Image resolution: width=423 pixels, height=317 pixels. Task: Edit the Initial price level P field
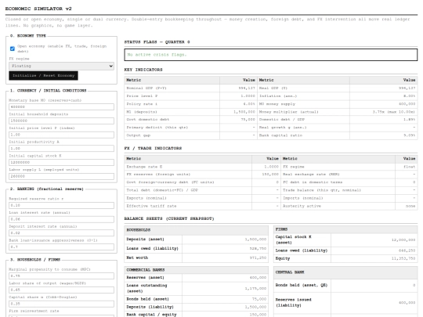62,135
